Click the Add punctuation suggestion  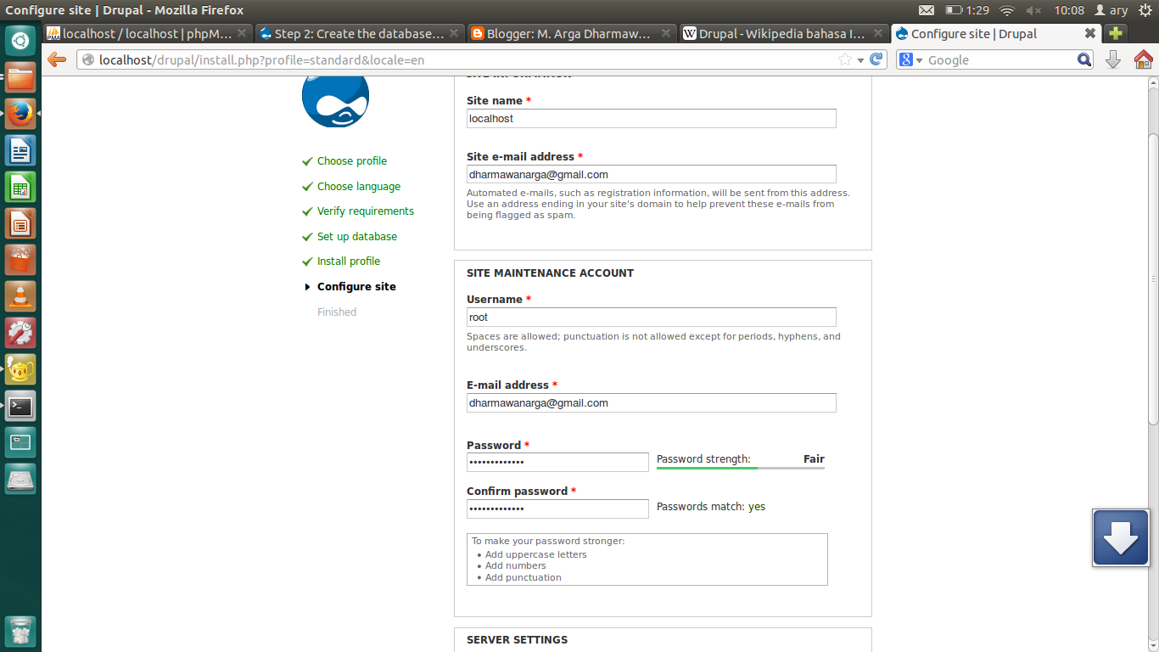(524, 577)
